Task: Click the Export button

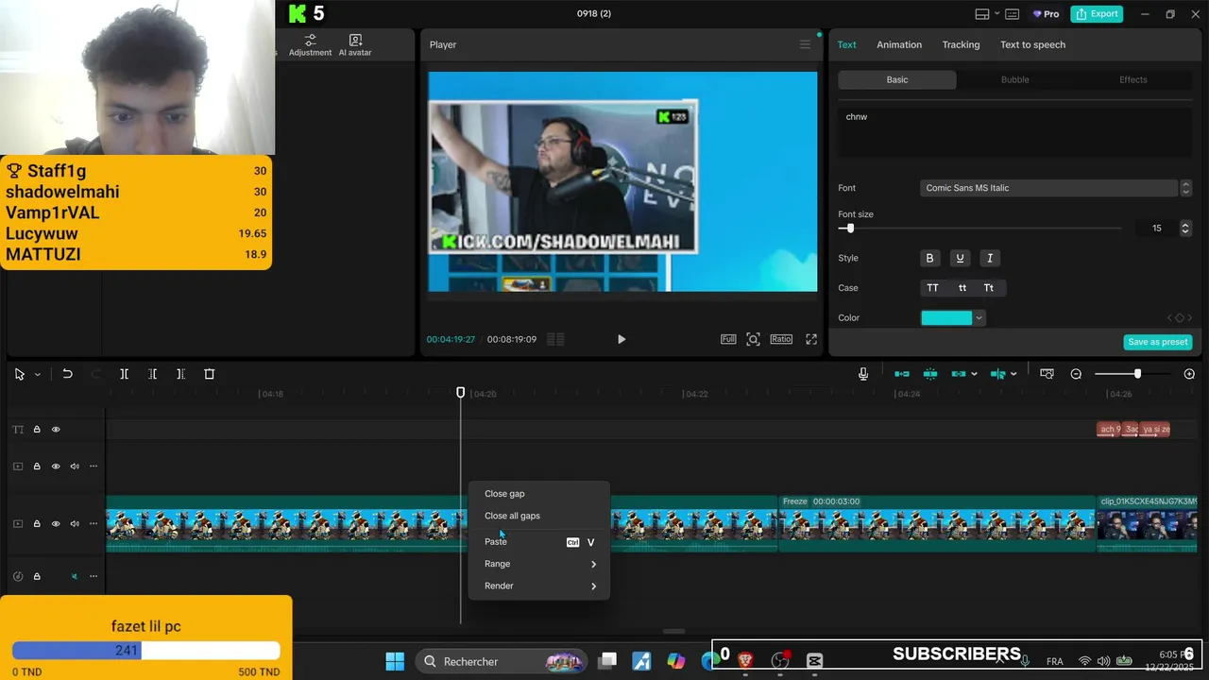Action: [1098, 14]
